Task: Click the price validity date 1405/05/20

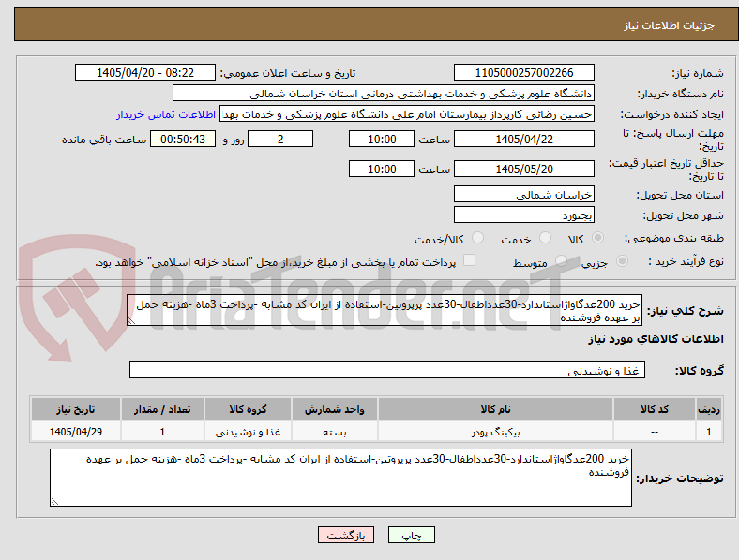Action: click(x=523, y=169)
